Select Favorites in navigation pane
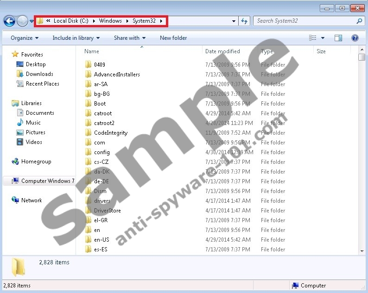Image resolution: width=368 pixels, height=293 pixels. [32, 55]
